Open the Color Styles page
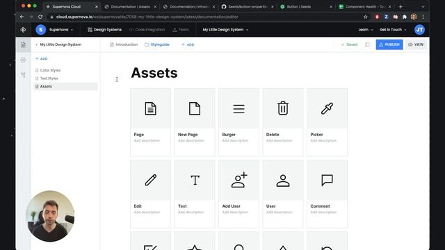The height and width of the screenshot is (250, 445). [66, 70]
